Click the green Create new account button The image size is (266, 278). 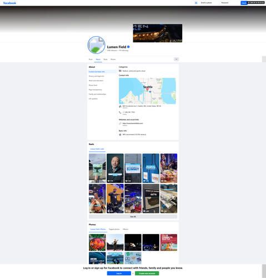[x=147, y=274]
